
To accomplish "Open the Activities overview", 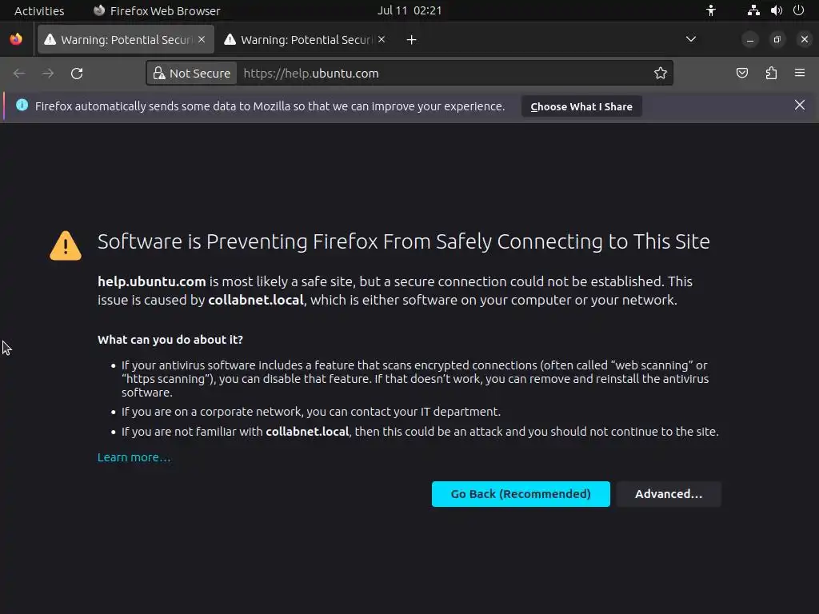I will point(39,10).
